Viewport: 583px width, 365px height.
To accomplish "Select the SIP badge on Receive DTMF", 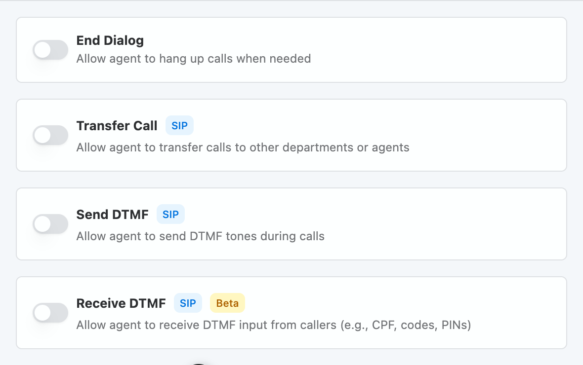I will (188, 303).
